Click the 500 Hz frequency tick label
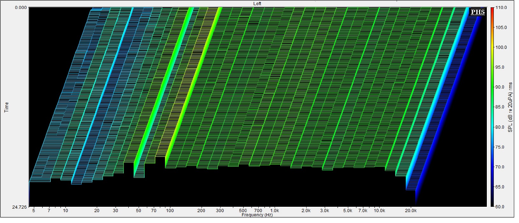The width and height of the screenshot is (519, 223). (243, 211)
